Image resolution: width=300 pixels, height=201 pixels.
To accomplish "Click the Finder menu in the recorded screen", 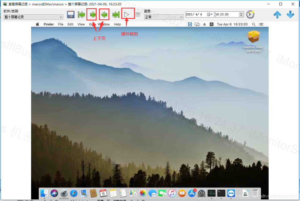I will point(48,24).
